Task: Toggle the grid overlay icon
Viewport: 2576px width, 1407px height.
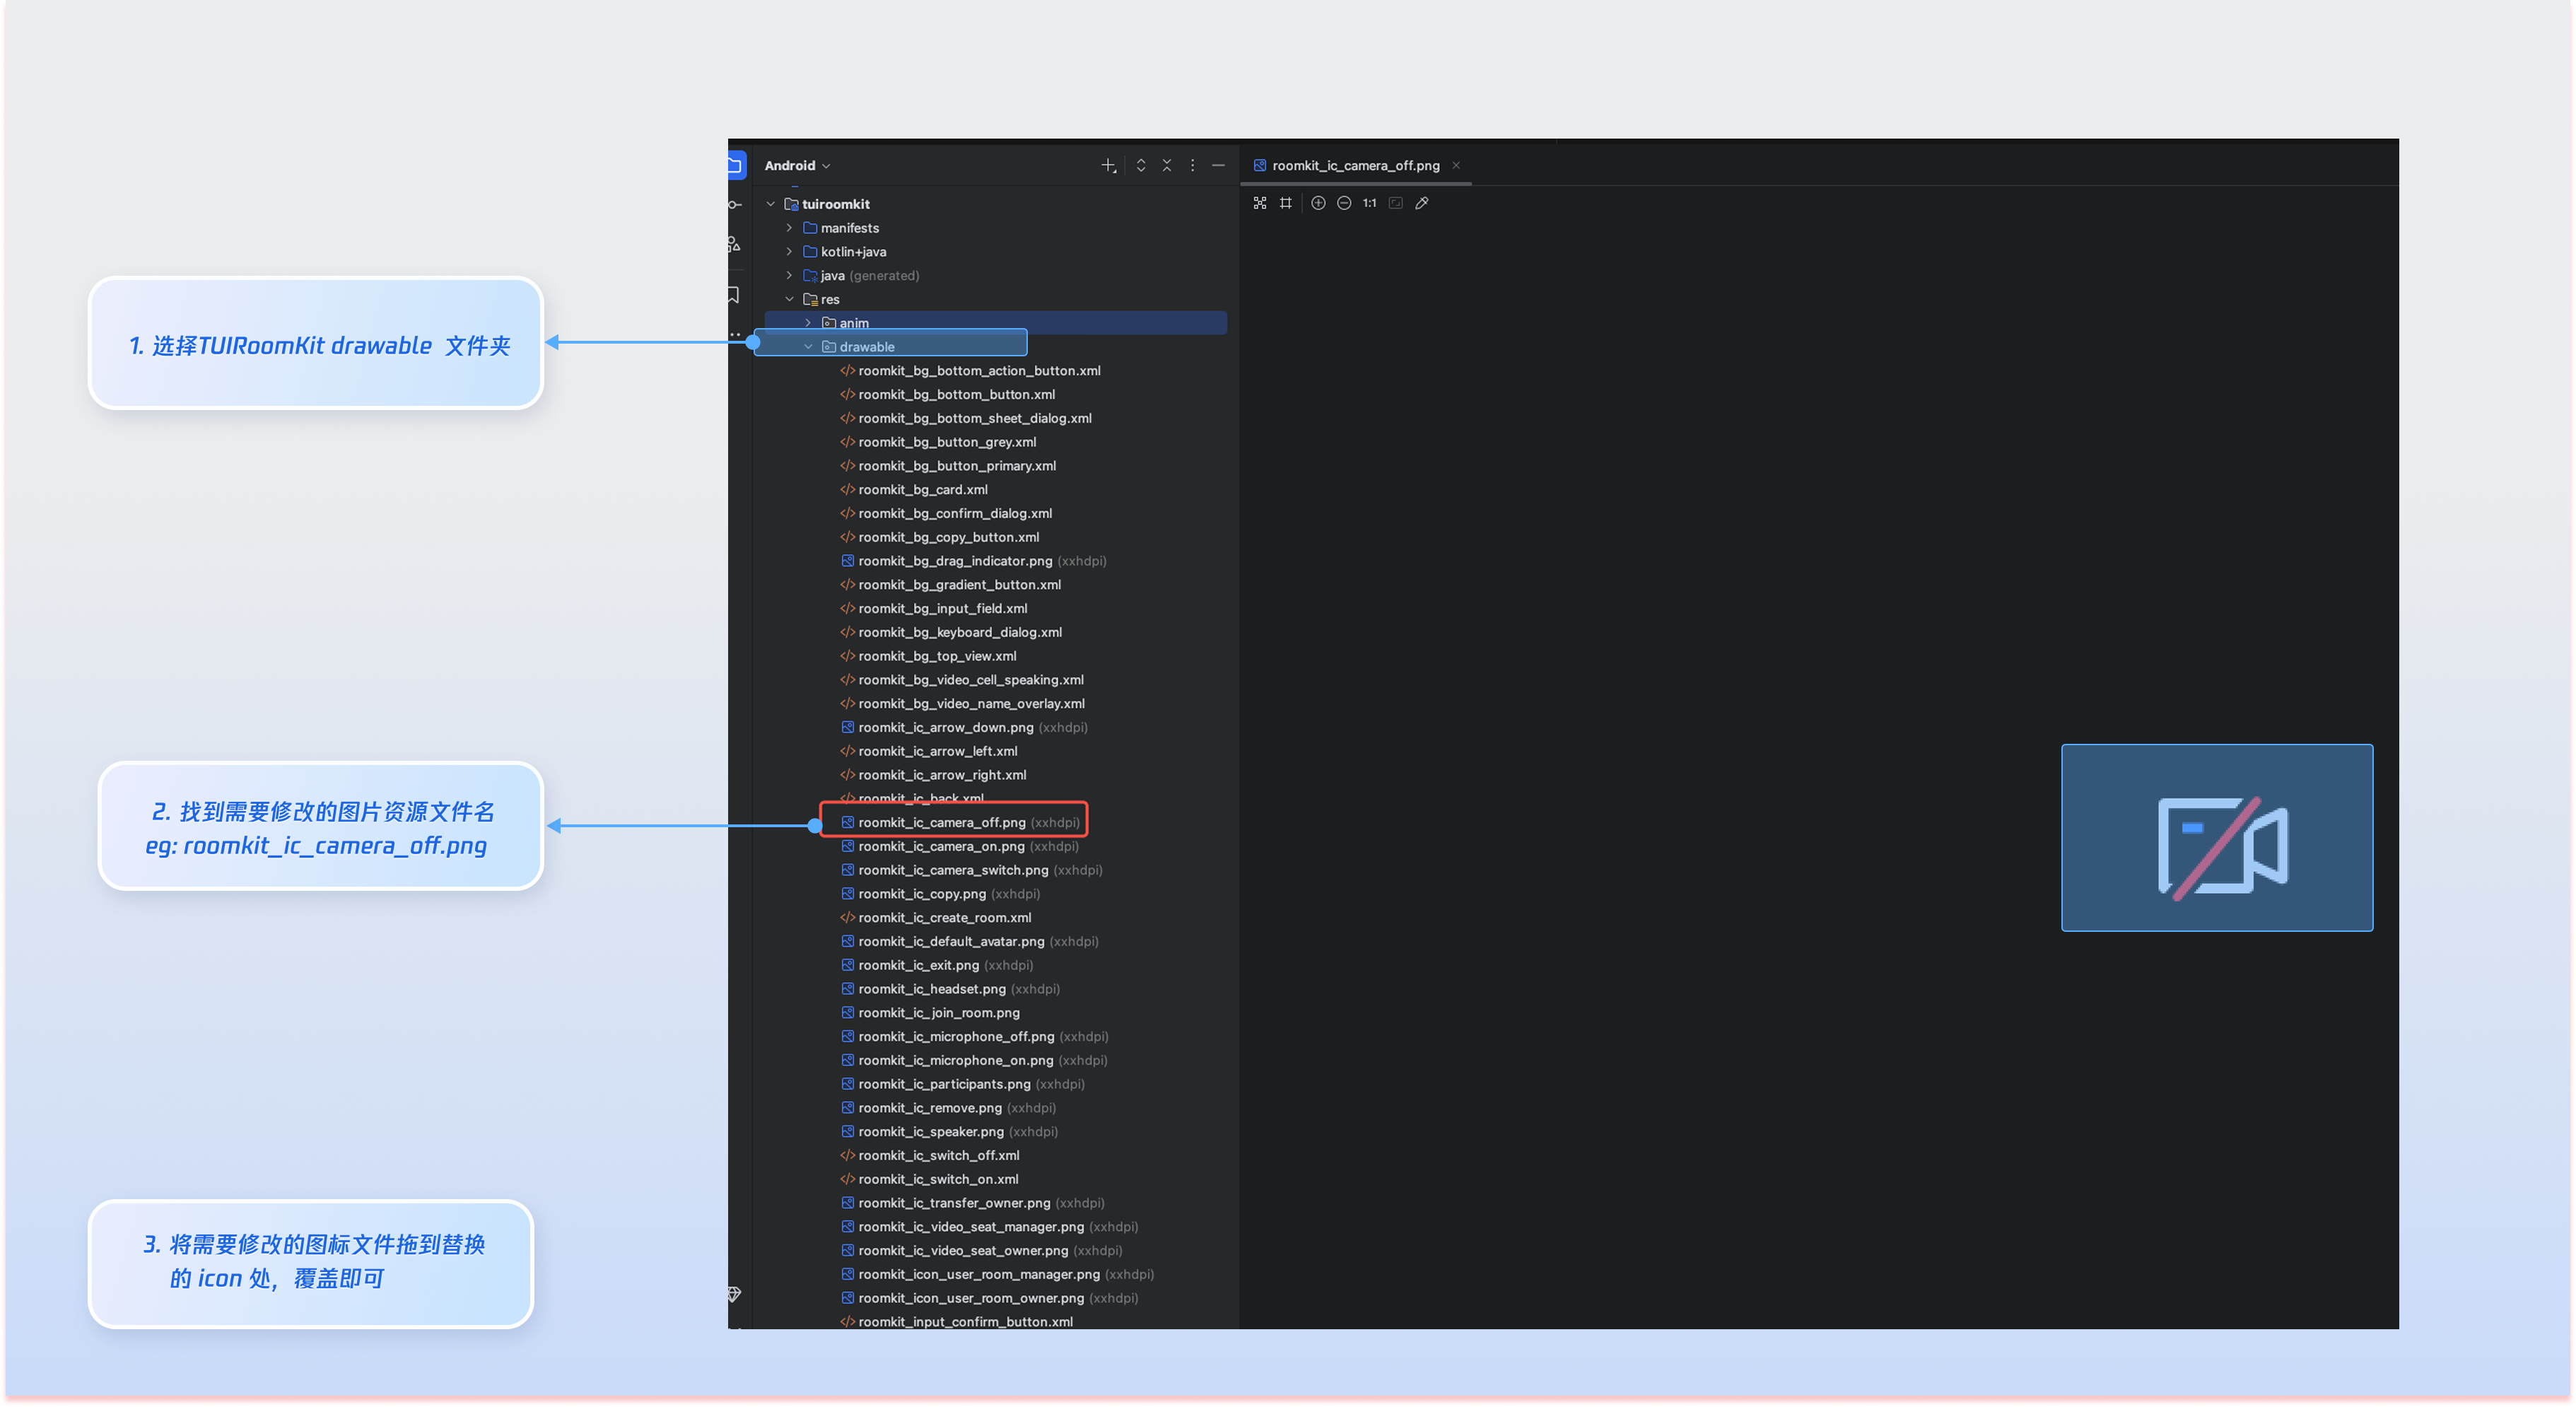Action: click(x=1286, y=203)
